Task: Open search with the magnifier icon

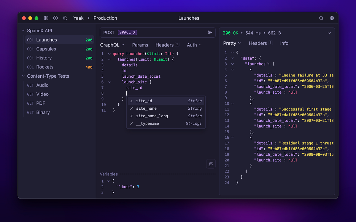Action: click(321, 18)
